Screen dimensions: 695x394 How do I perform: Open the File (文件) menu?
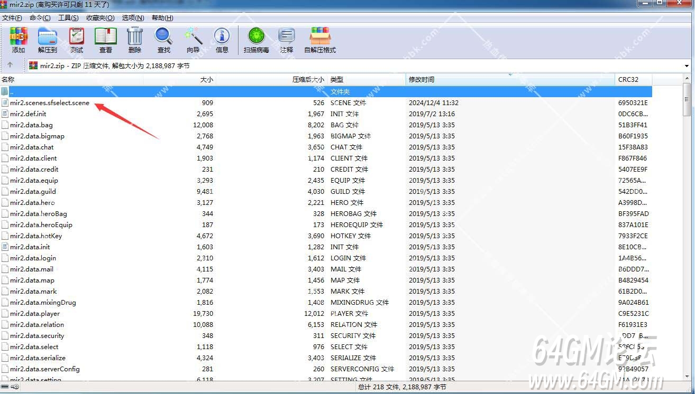click(x=12, y=18)
